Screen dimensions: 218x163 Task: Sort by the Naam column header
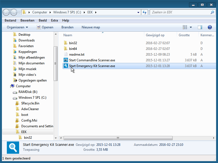pos(68,35)
